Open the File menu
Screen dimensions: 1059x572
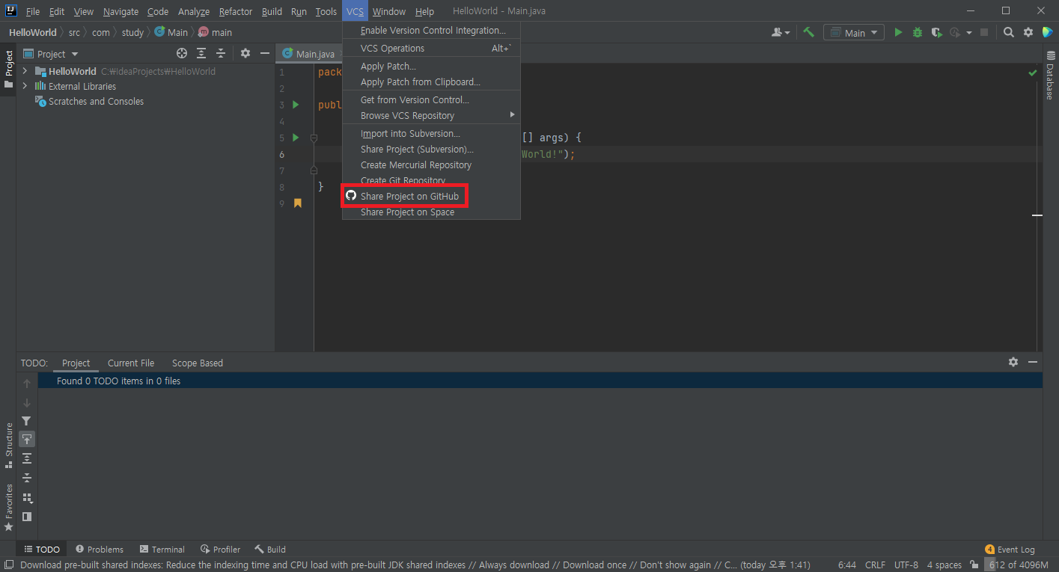(x=33, y=11)
